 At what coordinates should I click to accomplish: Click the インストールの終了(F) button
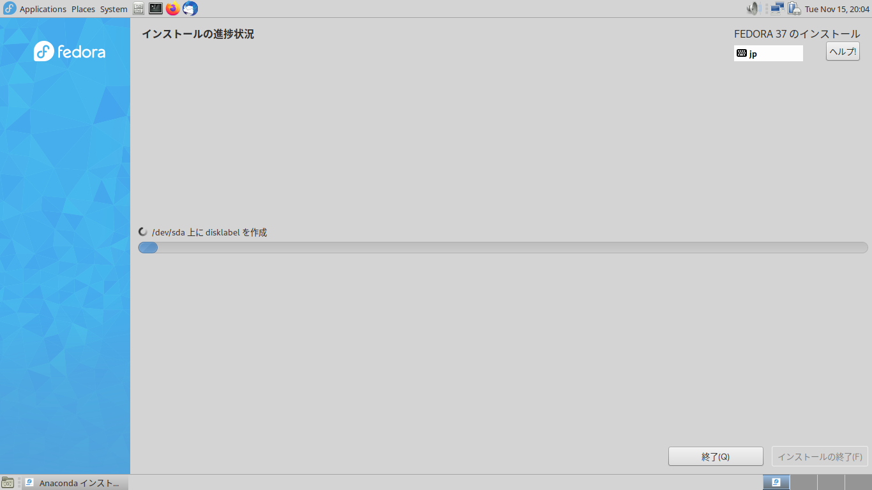coord(820,457)
